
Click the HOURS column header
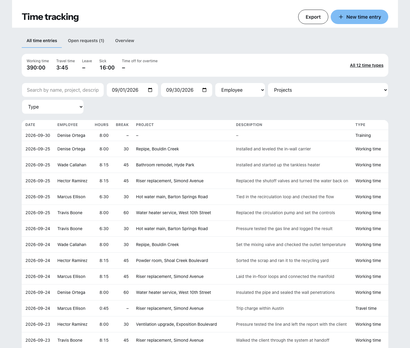102,125
